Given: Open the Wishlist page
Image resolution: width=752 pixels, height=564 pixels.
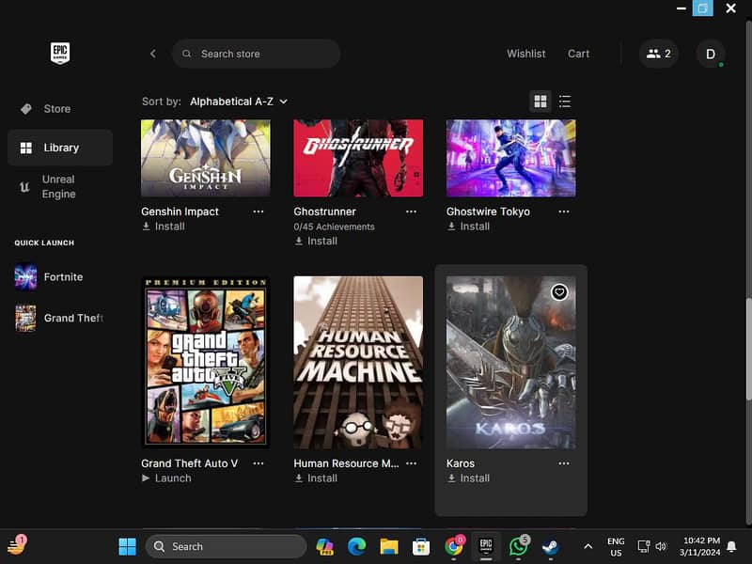Looking at the screenshot, I should 525,54.
